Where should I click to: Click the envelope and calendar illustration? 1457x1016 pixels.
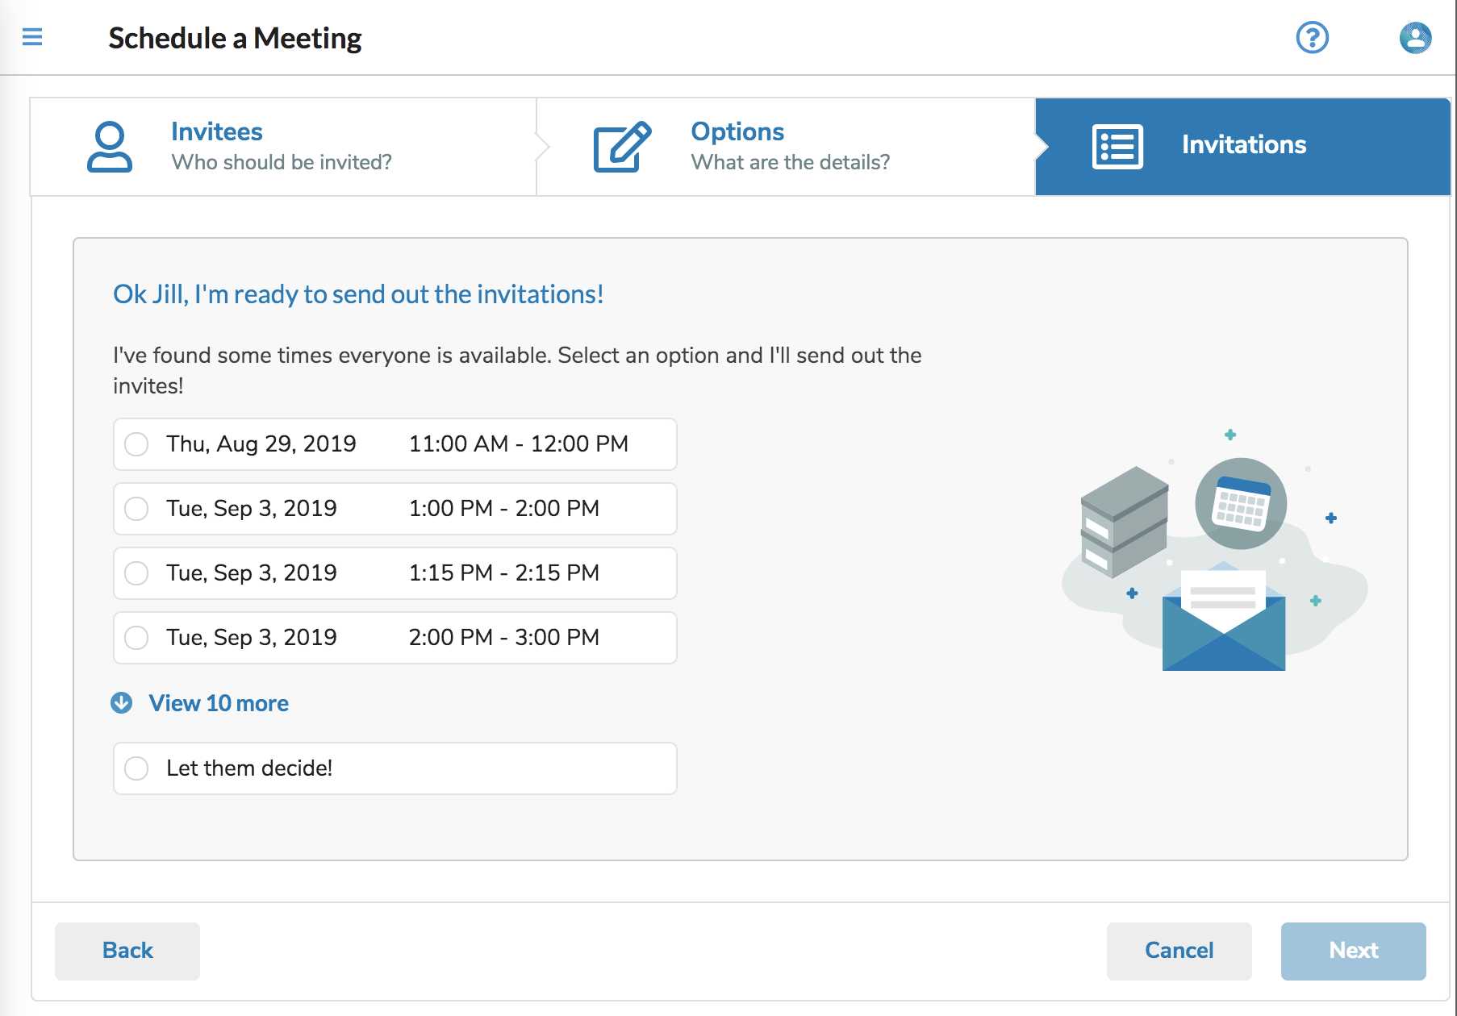point(1213,558)
